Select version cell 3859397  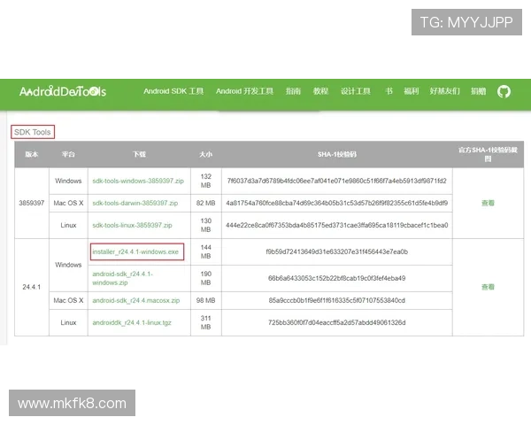[x=32, y=203]
